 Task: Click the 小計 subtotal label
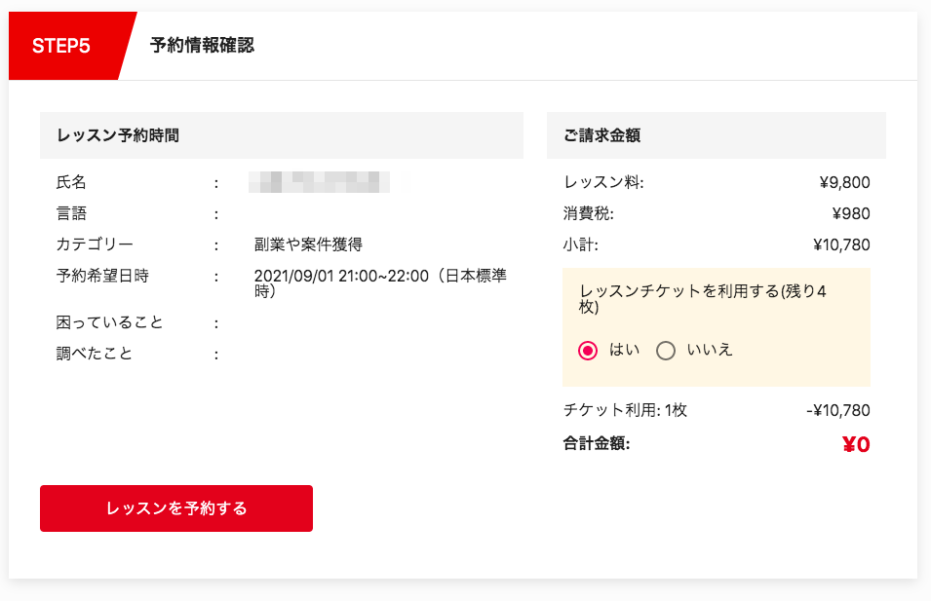580,244
